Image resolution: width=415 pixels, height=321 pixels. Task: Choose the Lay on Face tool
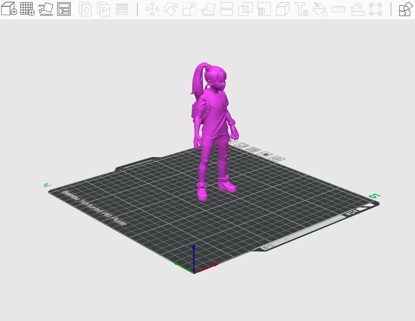[208, 9]
